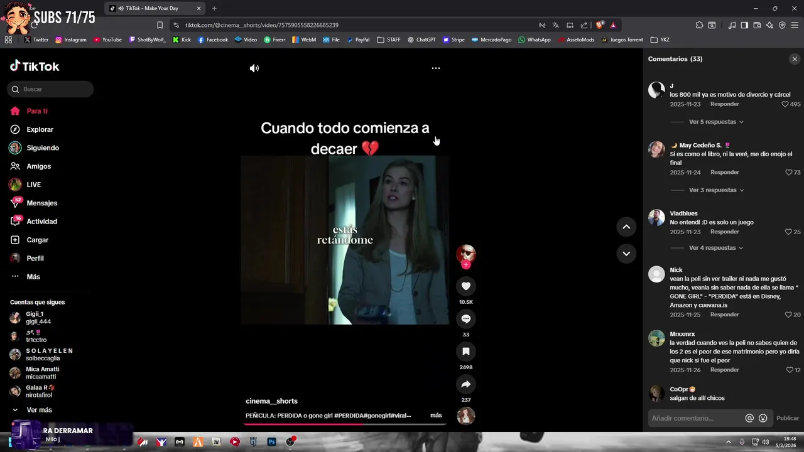
Task: Click the Publicar button
Action: coord(788,418)
